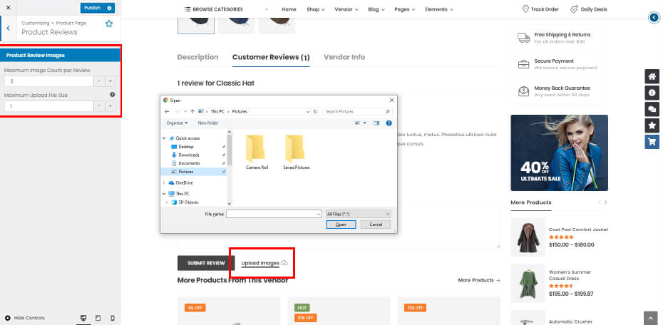Expand the OneDrive tree node
The image size is (663, 325).
(x=164, y=182)
